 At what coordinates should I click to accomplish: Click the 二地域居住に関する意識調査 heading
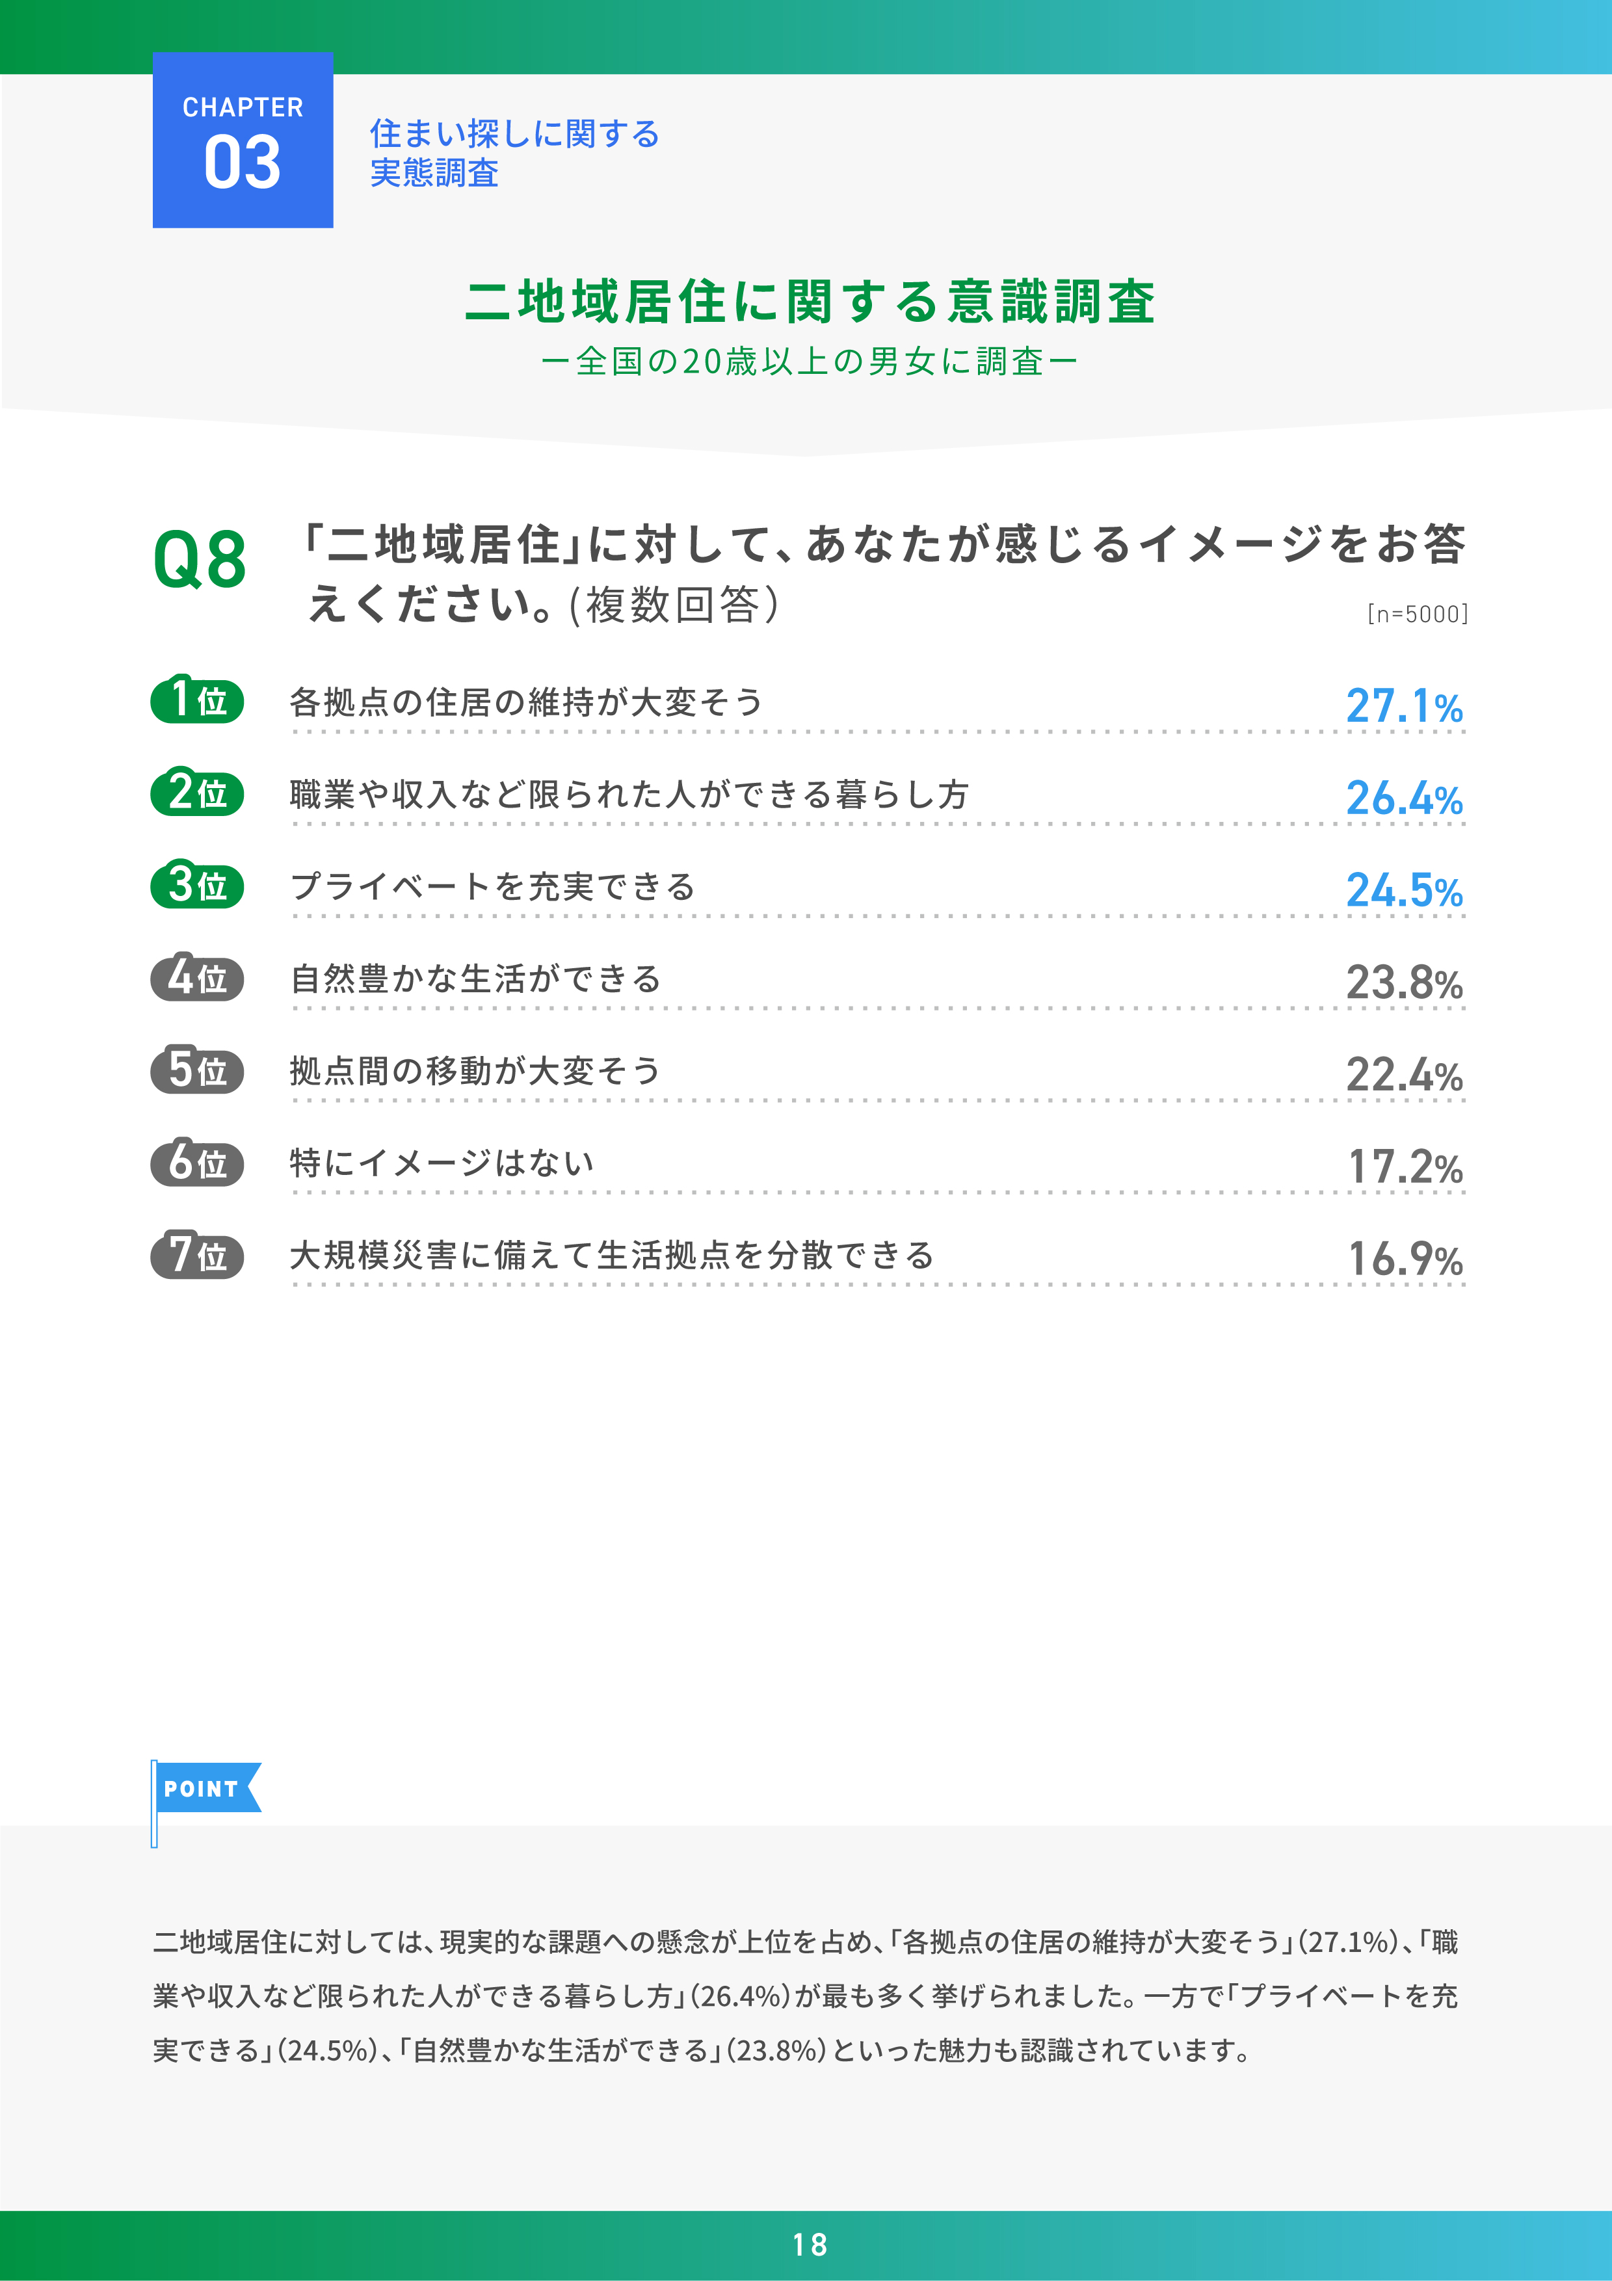point(810,302)
